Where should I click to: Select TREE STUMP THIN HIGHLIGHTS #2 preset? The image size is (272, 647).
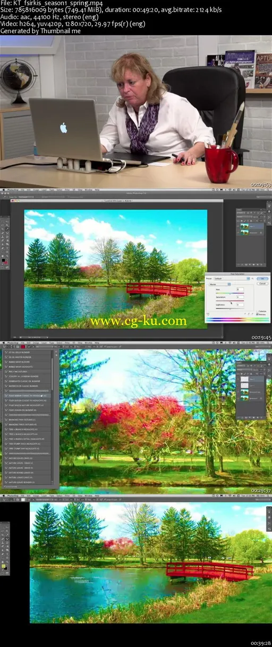tap(27, 448)
